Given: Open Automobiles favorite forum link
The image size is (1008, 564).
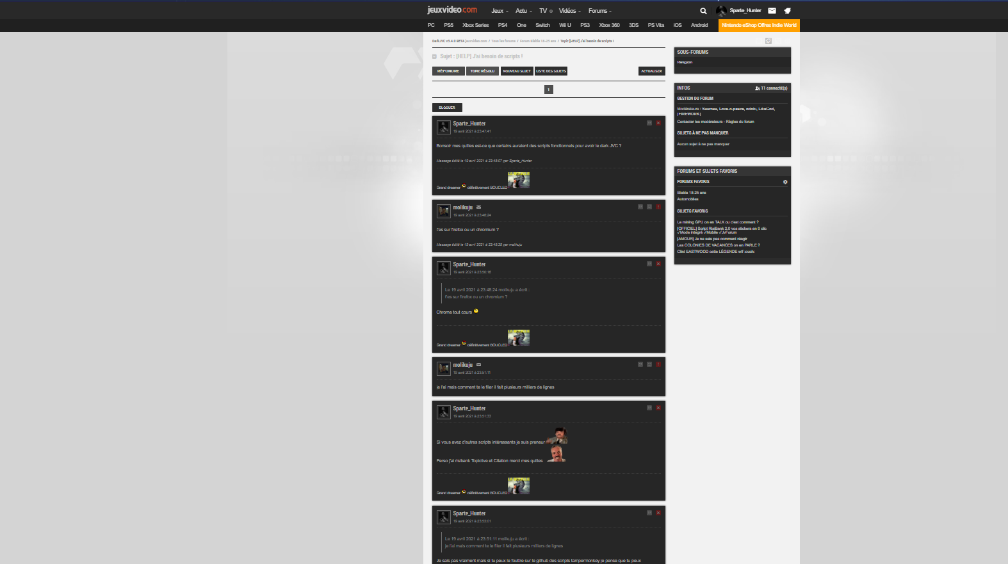Looking at the screenshot, I should [688, 199].
